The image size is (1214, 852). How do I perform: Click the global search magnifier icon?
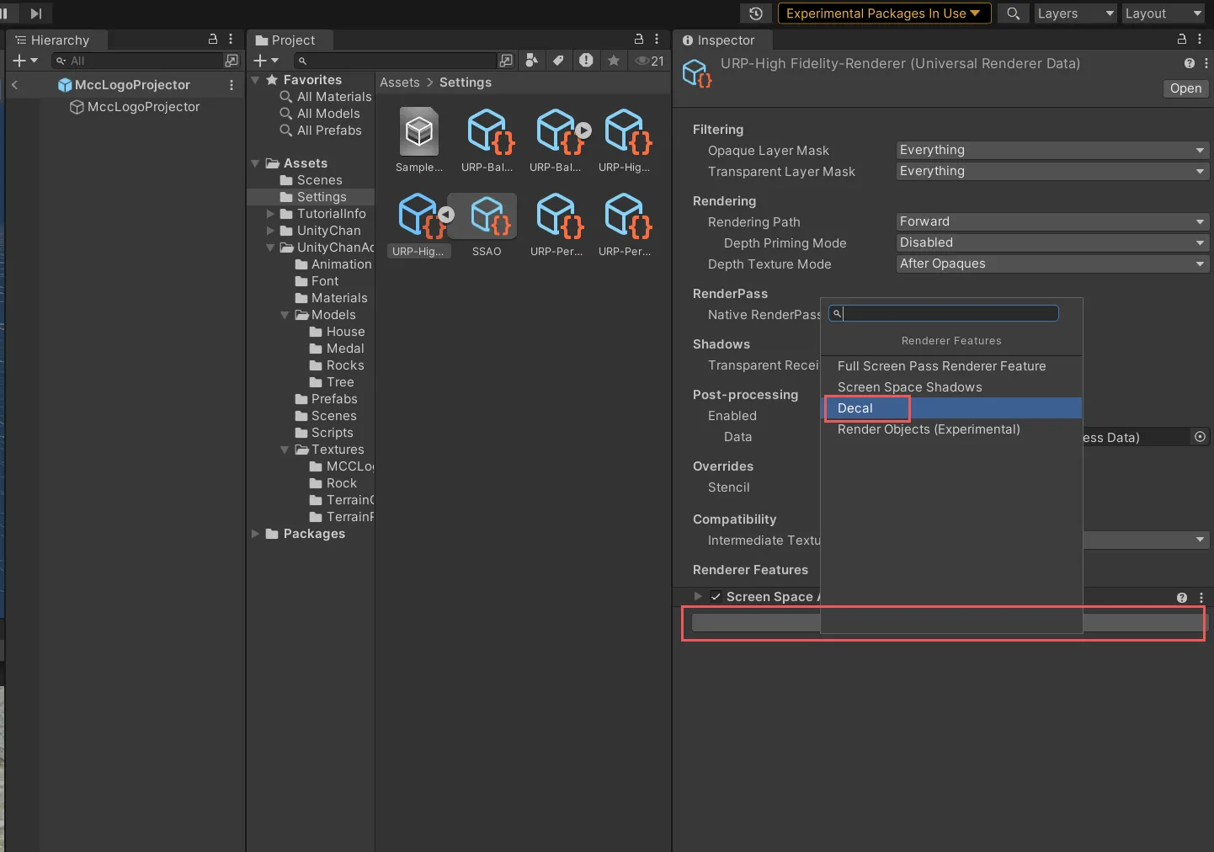[1014, 13]
